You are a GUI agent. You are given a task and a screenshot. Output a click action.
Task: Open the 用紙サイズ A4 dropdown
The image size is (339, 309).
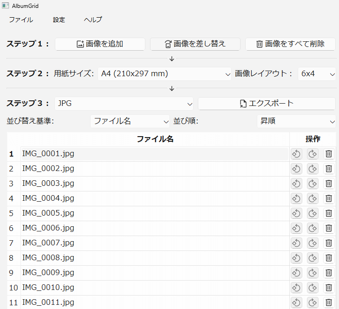coord(164,73)
